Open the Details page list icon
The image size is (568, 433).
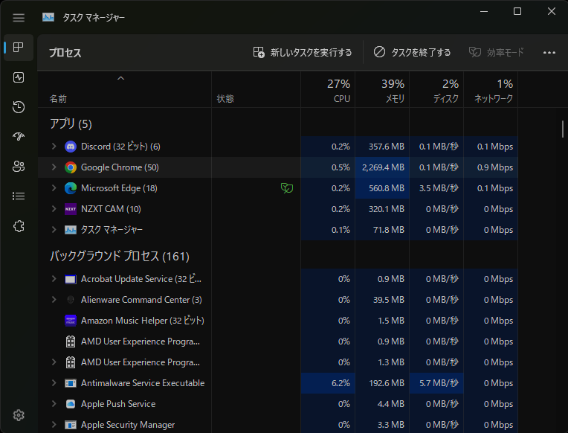click(x=19, y=196)
